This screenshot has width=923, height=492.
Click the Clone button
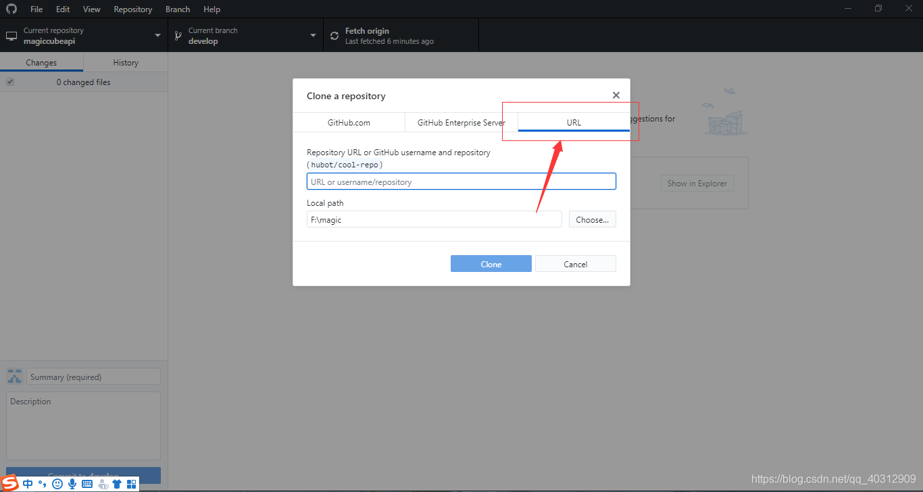click(491, 264)
